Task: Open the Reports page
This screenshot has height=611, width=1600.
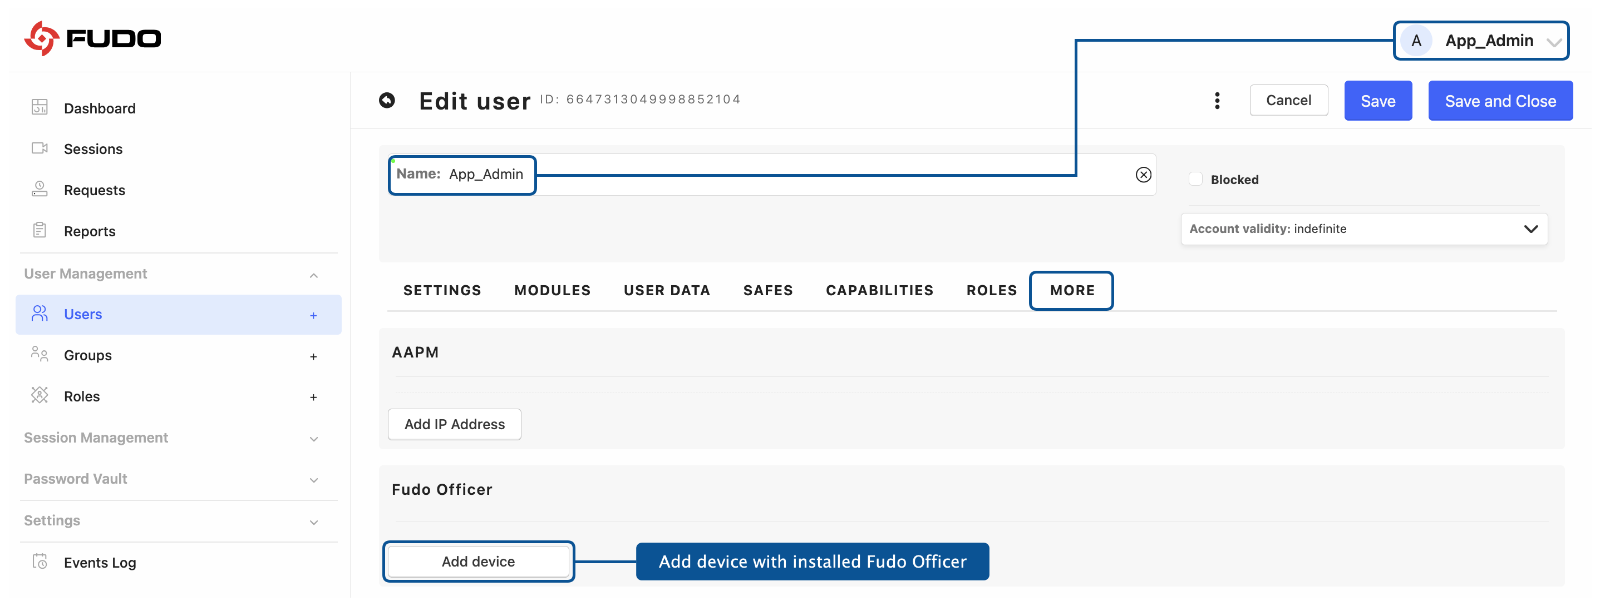Action: pyautogui.click(x=90, y=231)
